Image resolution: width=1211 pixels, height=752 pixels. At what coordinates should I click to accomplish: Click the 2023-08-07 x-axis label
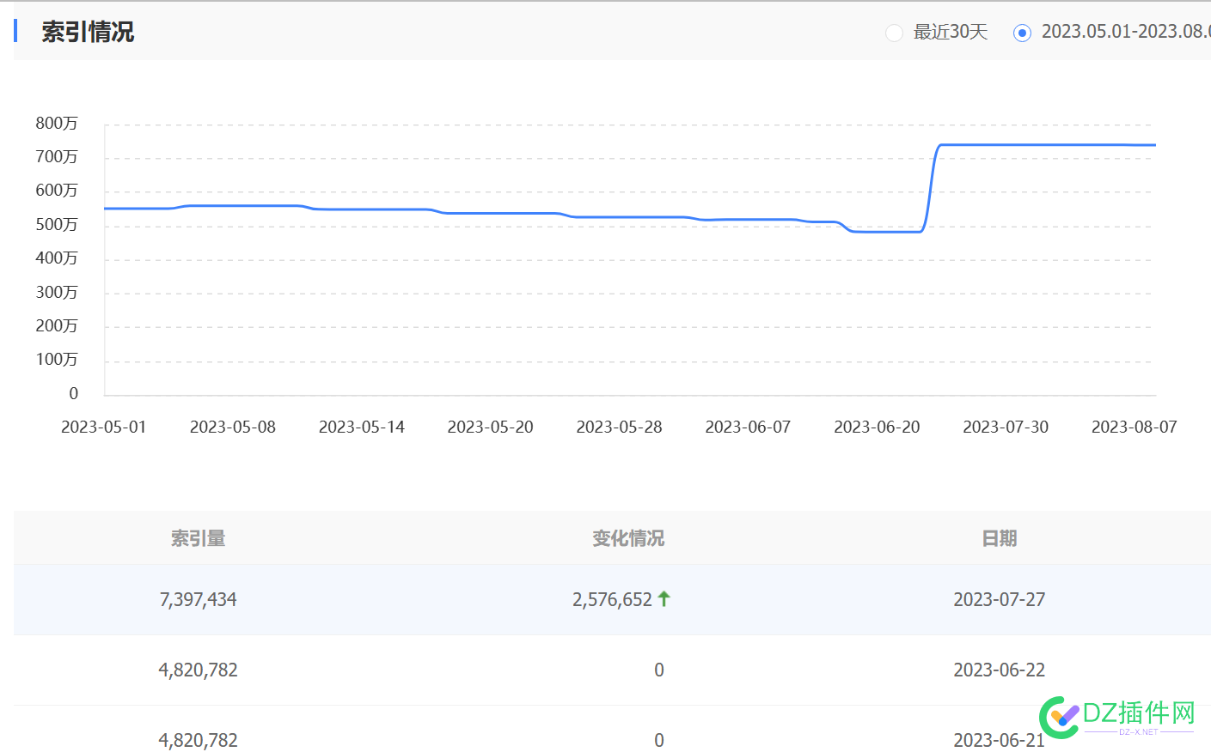pos(1135,427)
